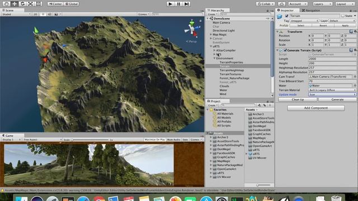Expand Map Magic in Hierarchy
358x201 pixels.
click(211, 35)
